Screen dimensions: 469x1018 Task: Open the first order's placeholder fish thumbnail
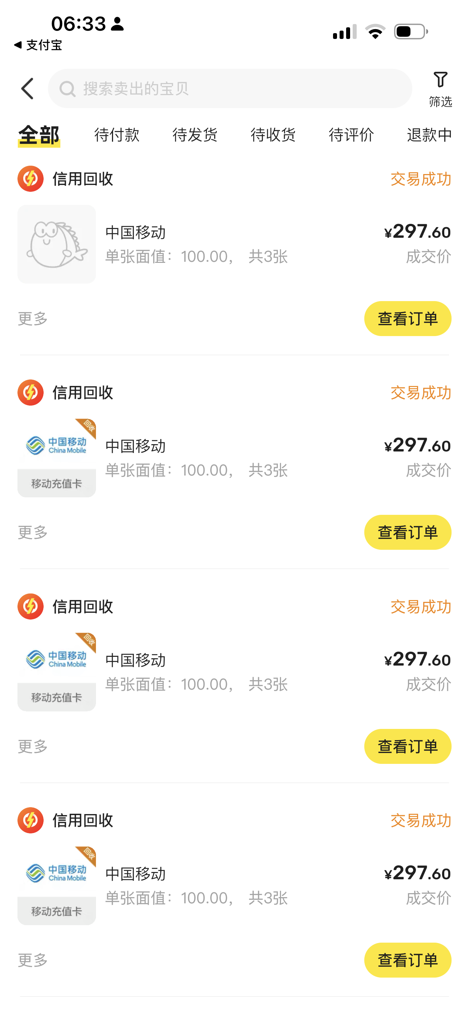tap(57, 244)
